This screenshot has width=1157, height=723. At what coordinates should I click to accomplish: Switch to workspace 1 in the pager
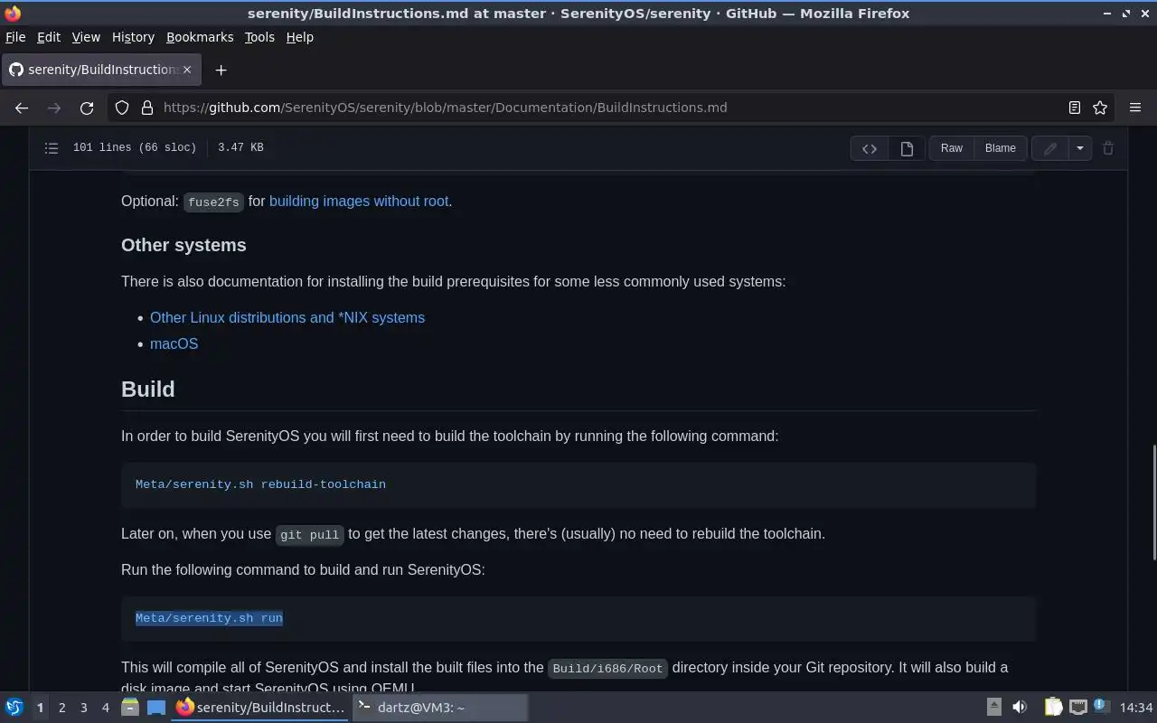coord(40,708)
